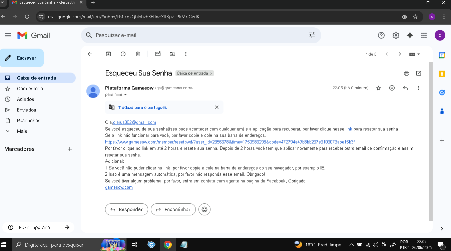
Task: Open a new browser tab
Action: (x=93, y=3)
